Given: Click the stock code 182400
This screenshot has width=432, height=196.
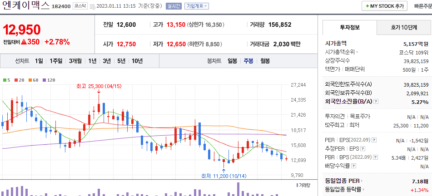Looking at the screenshot, I should (x=61, y=6).
